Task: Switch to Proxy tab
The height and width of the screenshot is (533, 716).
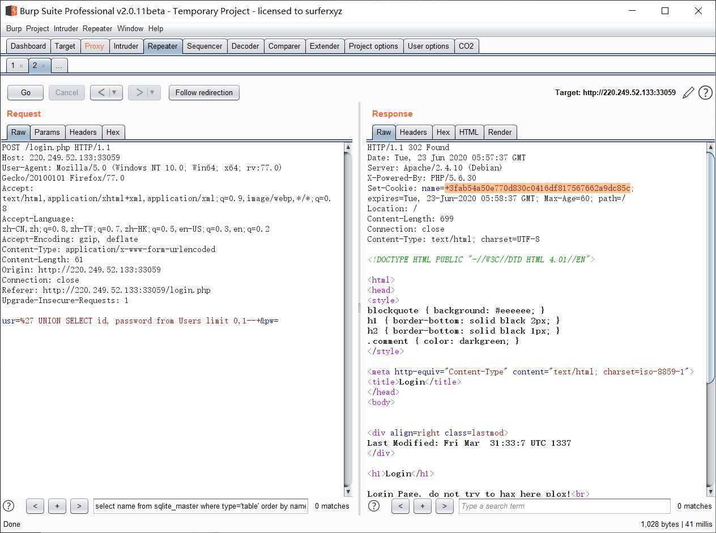Action: [x=95, y=46]
